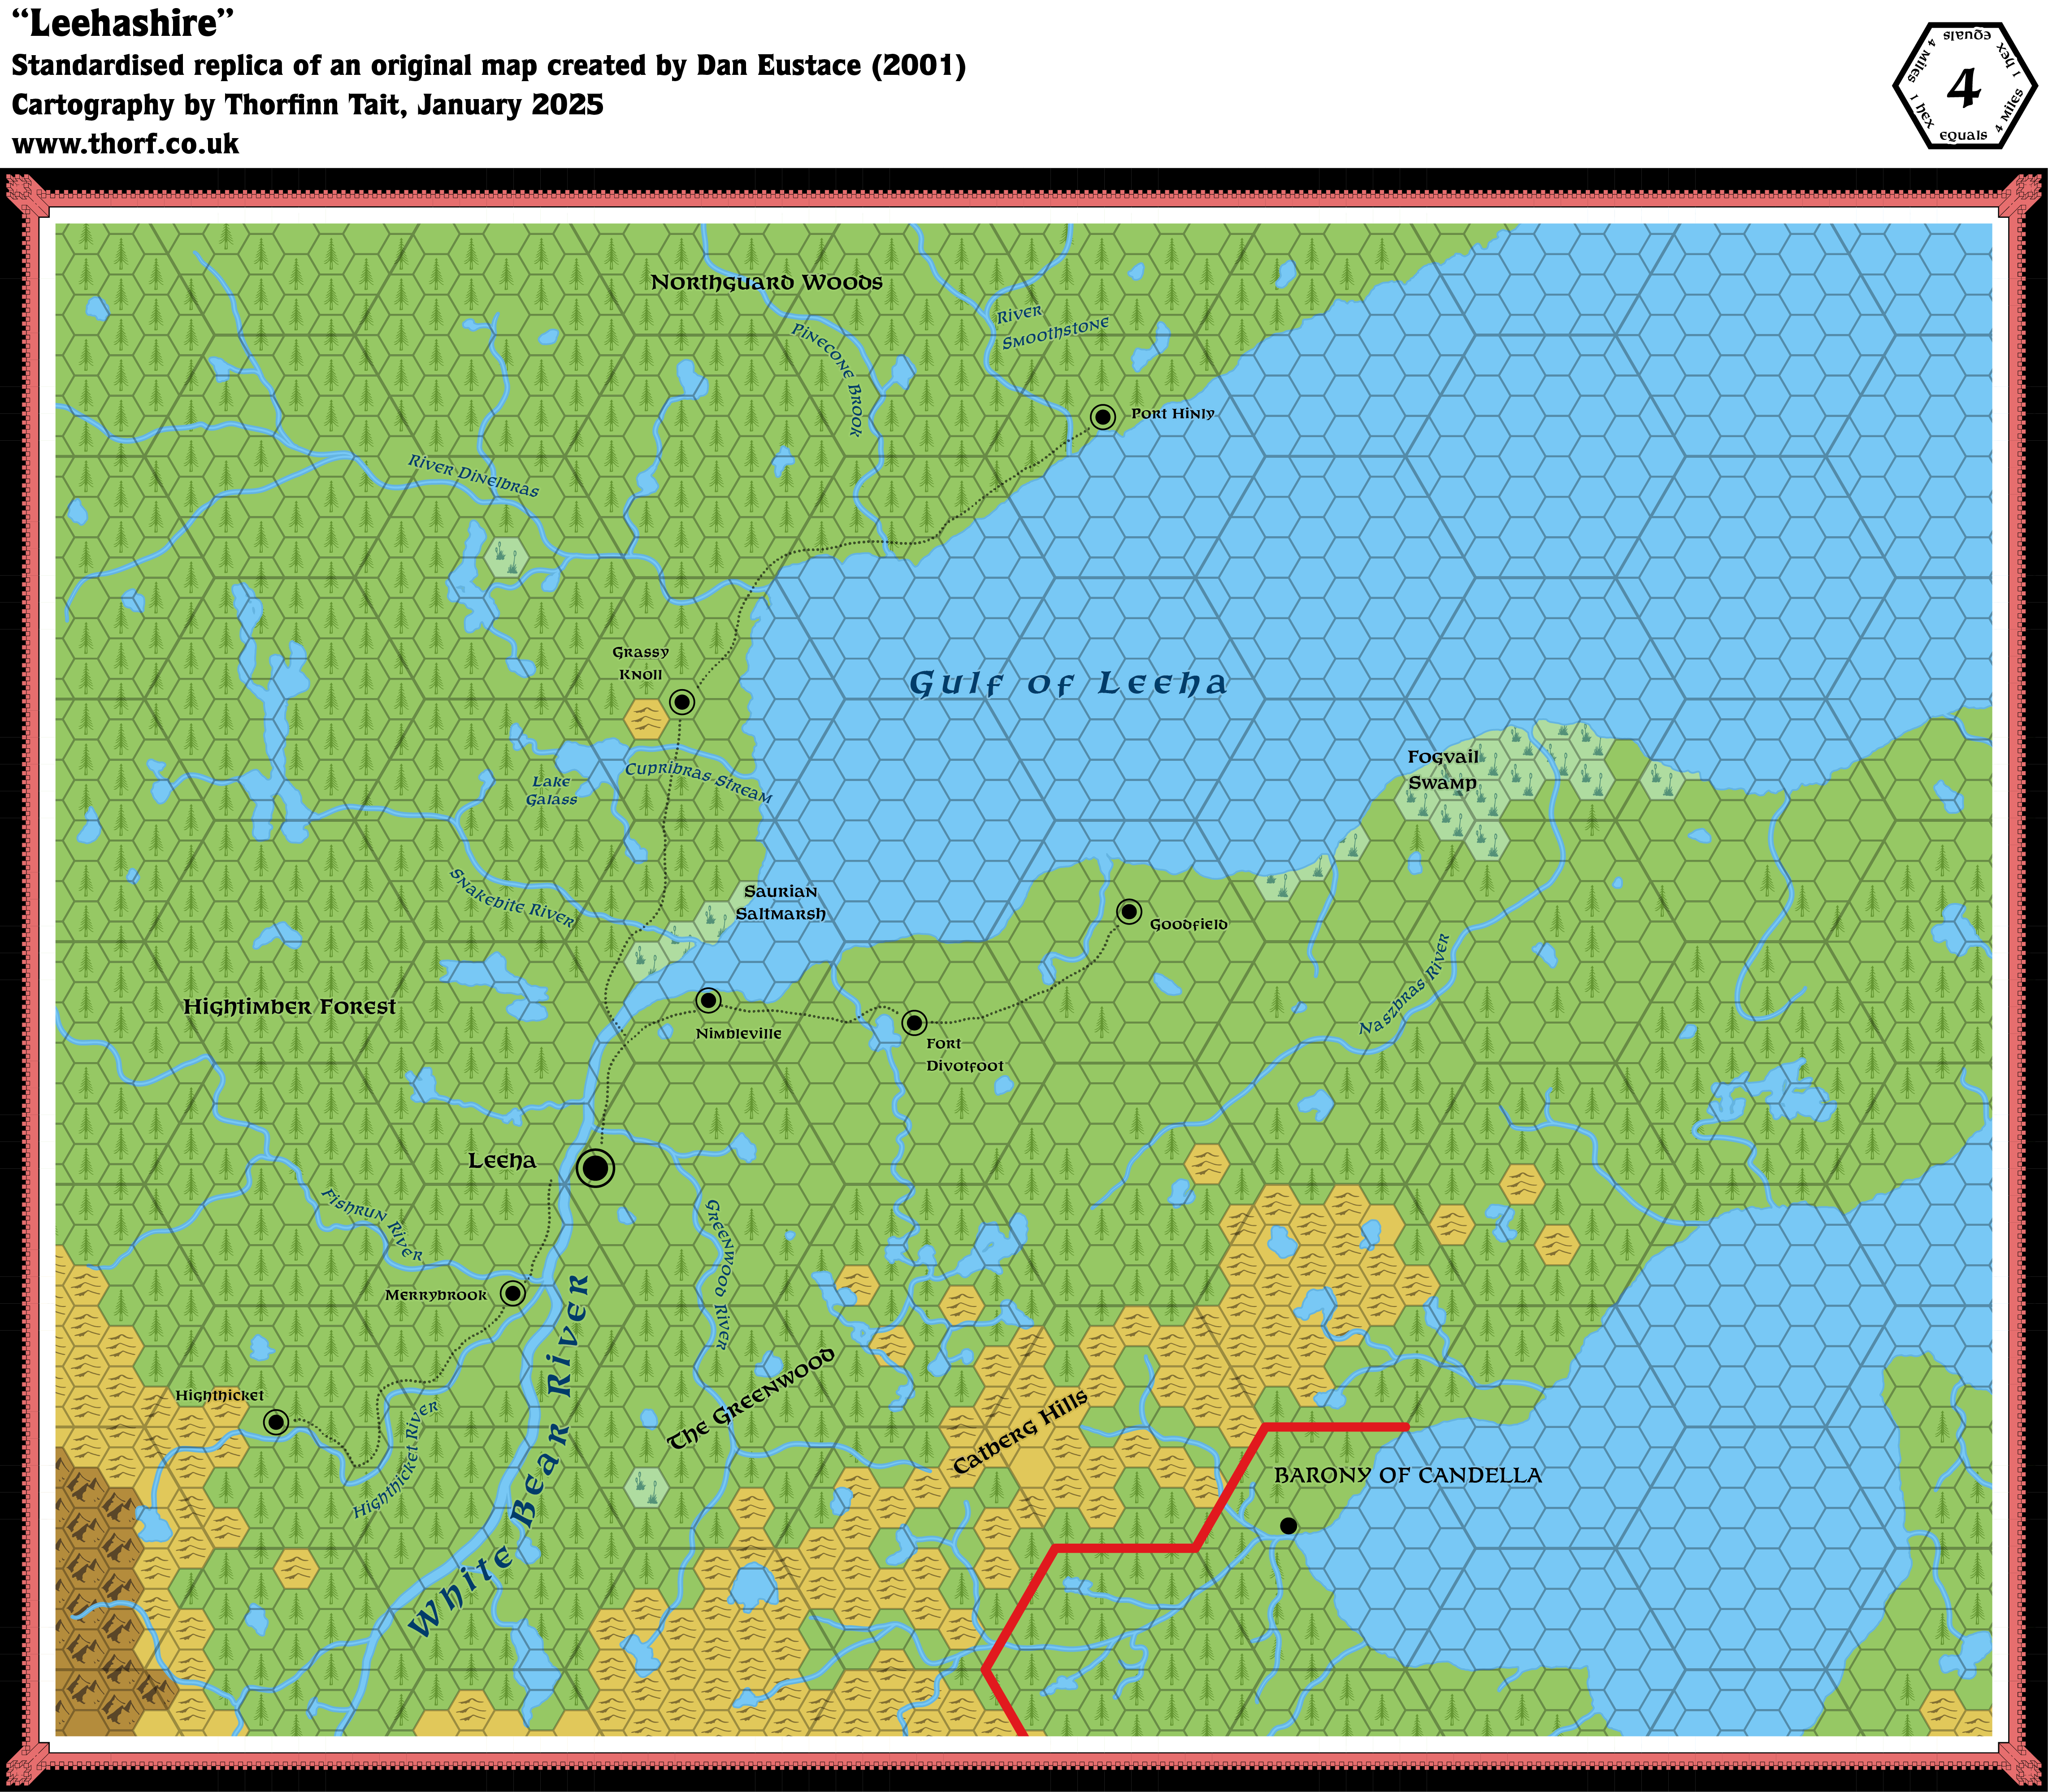
Task: Click the Fort Divotfoot marker
Action: [914, 1023]
